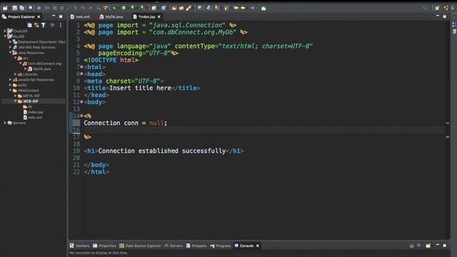Viewport: 457px width, 257px height.
Task: Expand the JAX-WS Web Services node
Action: point(10,47)
